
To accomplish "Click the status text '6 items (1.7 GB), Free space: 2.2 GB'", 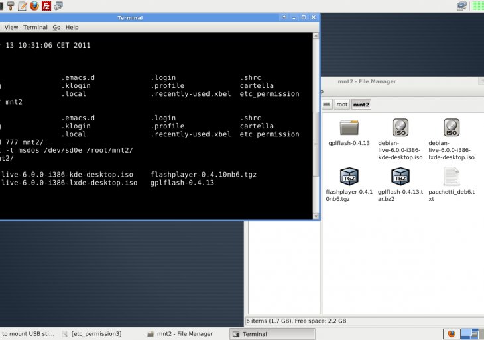I will coord(296,321).
